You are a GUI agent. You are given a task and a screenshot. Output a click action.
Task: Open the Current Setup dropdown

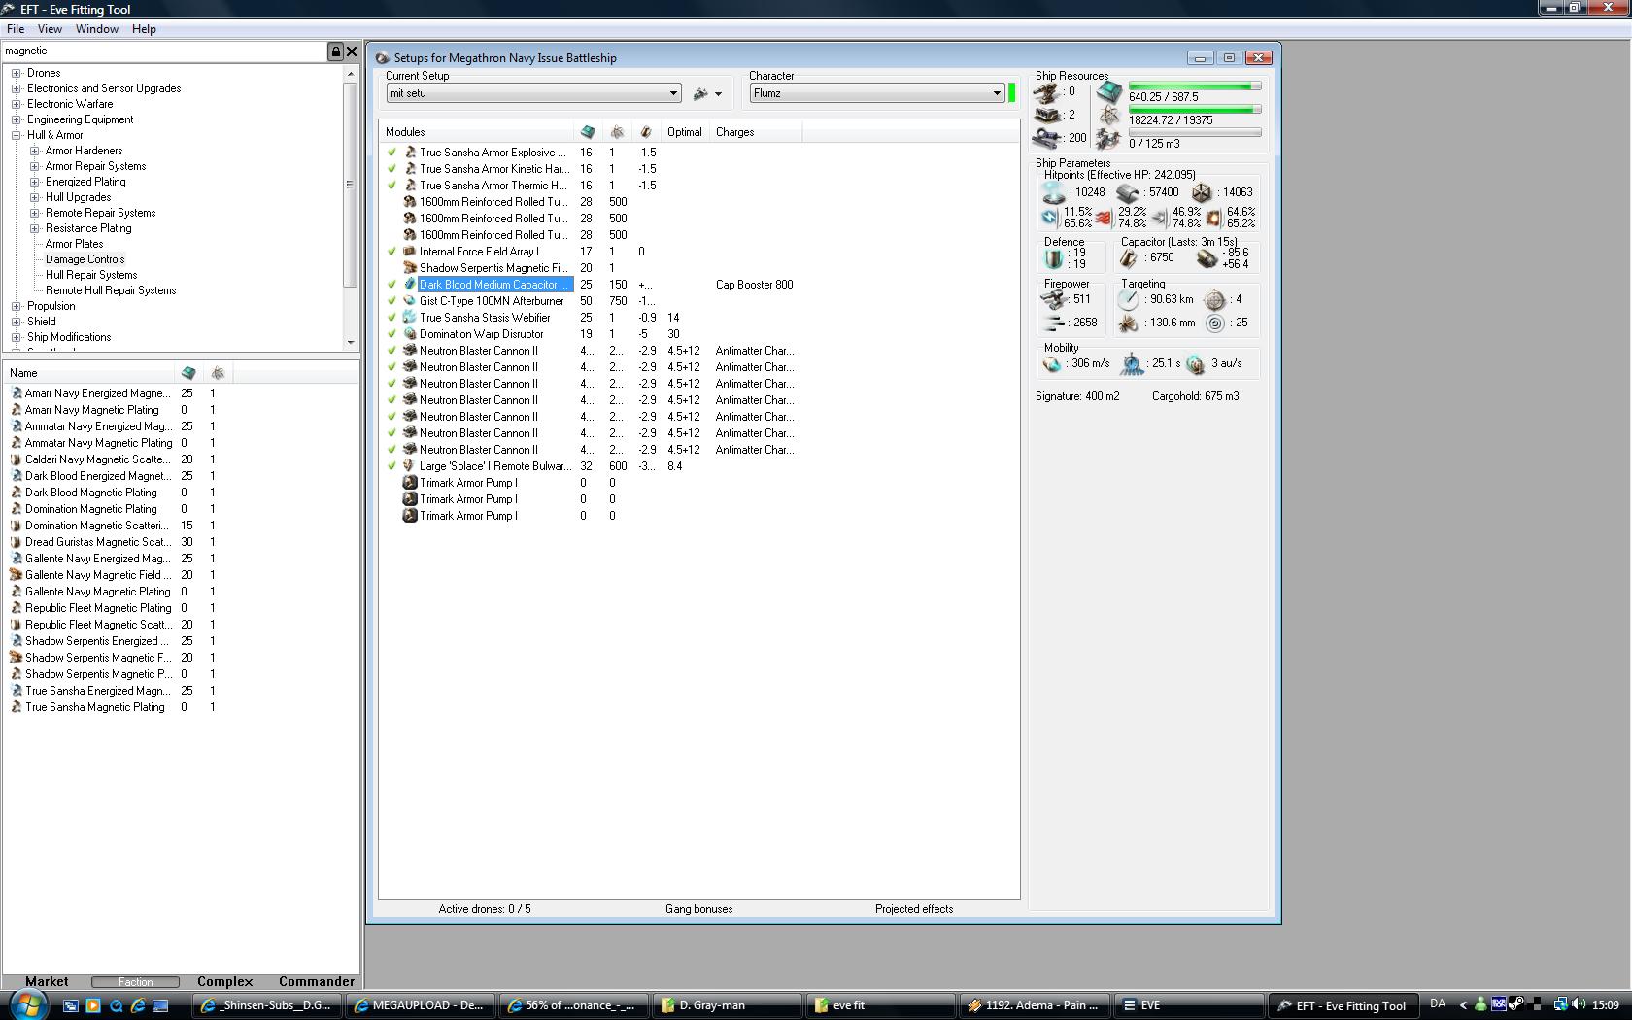[x=533, y=93]
